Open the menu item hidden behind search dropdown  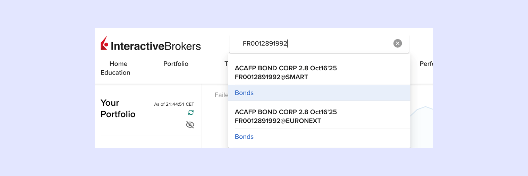pyautogui.click(x=226, y=64)
